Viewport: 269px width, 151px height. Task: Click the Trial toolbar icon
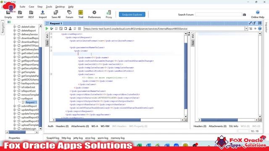[x=81, y=13]
